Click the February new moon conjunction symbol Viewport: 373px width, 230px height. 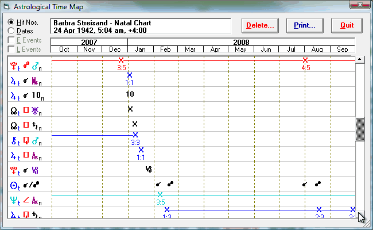pos(158,184)
